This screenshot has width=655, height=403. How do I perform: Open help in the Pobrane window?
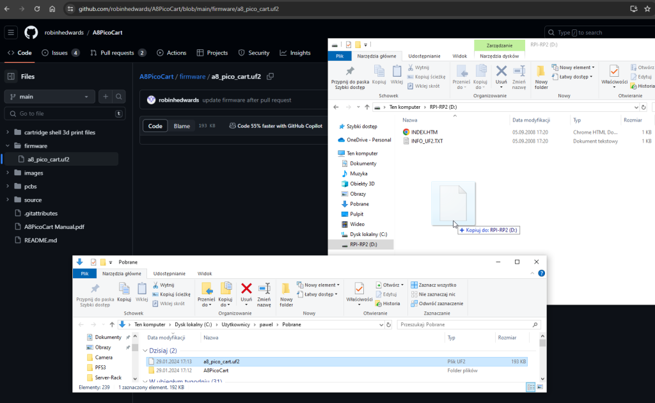[x=541, y=273]
